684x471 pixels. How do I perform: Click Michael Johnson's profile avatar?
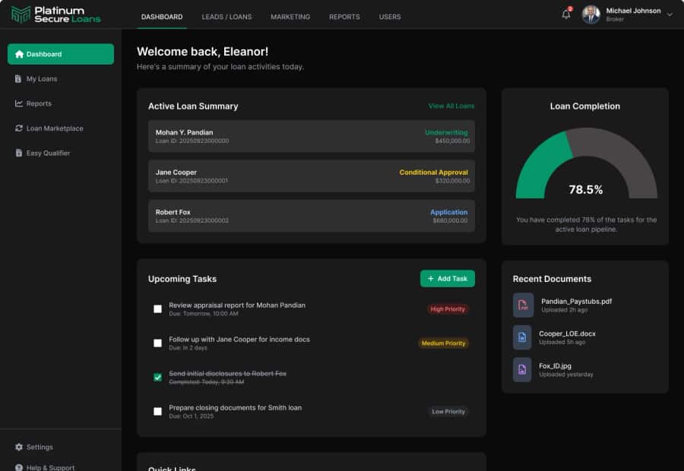pos(591,14)
